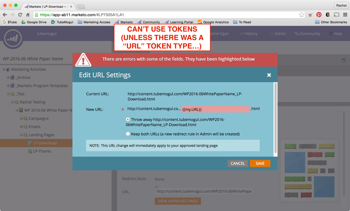Viewport: 350px width, 211px height.
Task: Expand the _Archive folder node
Action: [x=8, y=78]
